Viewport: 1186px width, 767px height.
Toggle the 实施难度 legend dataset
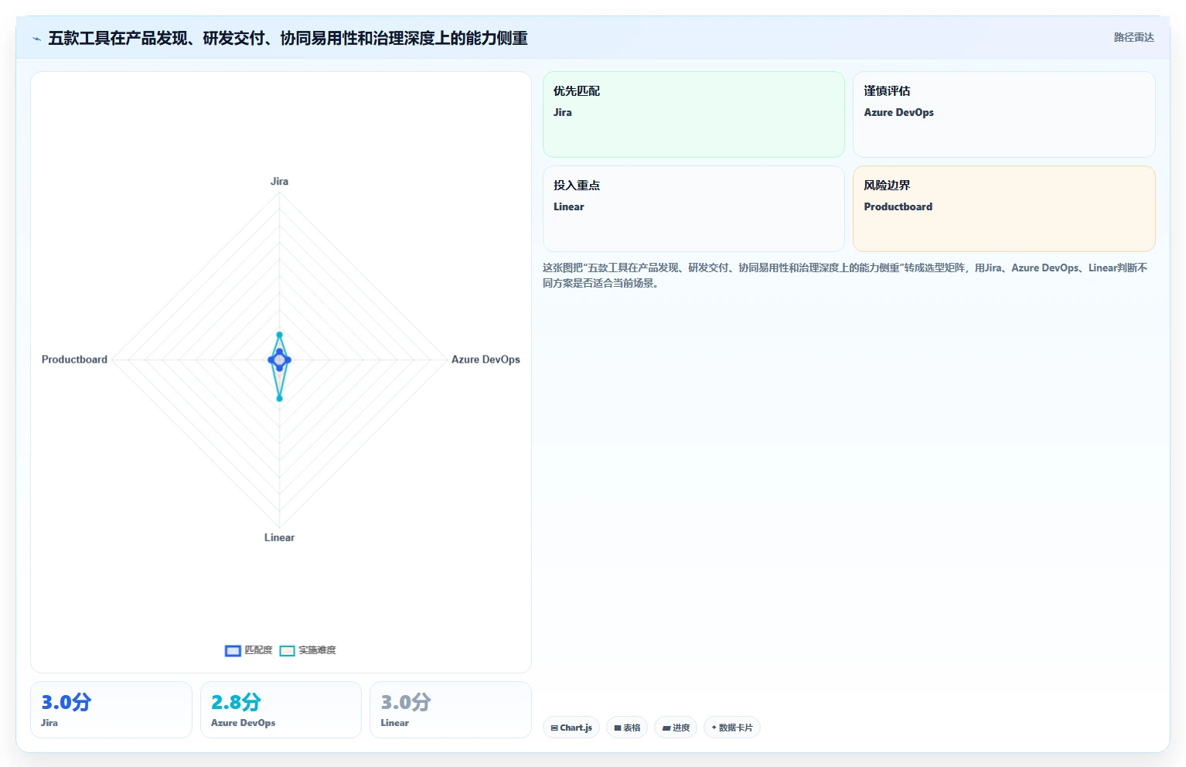308,650
